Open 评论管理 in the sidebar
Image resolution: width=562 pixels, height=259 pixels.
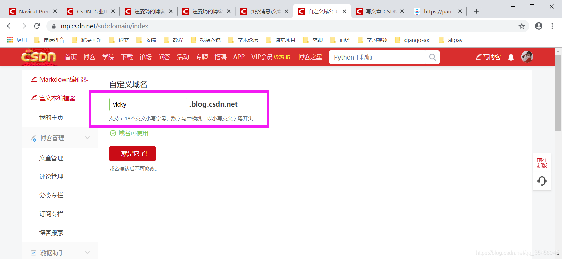coord(51,176)
